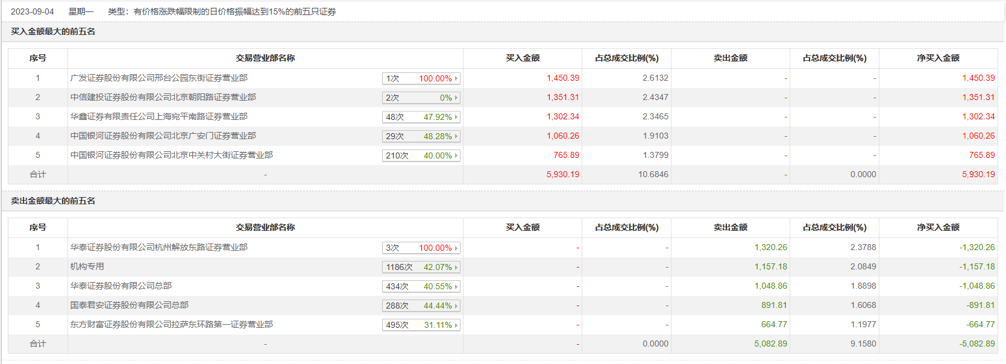Expand the 434次 40.55% badge
Image resolution: width=1006 pixels, height=364 pixels.
(x=421, y=286)
